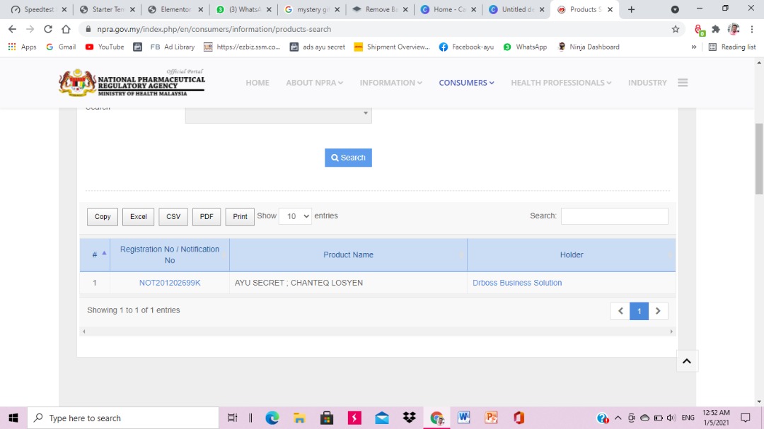Open volume control in system tray
The image size is (764, 429).
(671, 418)
